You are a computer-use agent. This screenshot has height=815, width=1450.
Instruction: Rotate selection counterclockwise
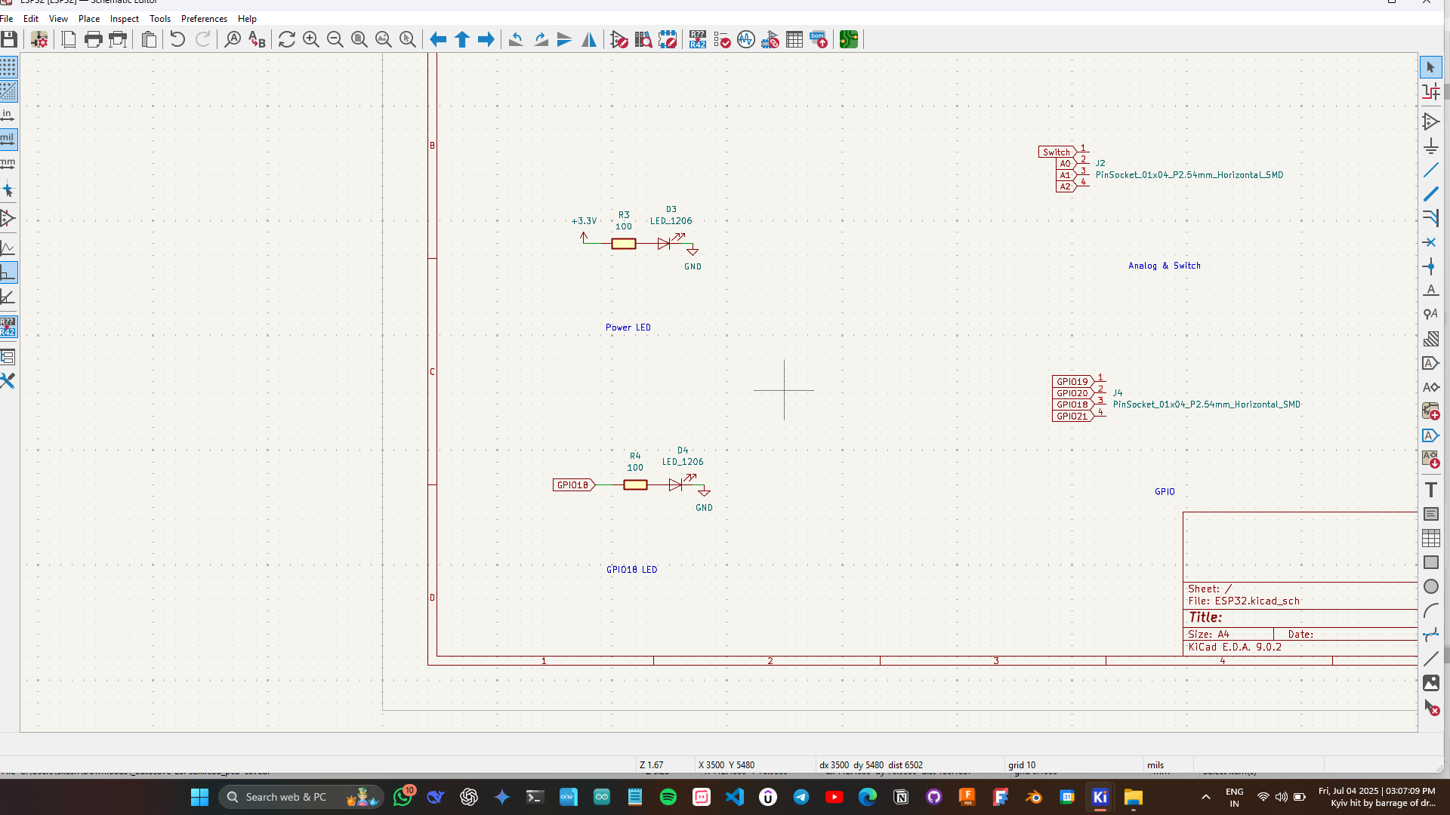[516, 39]
